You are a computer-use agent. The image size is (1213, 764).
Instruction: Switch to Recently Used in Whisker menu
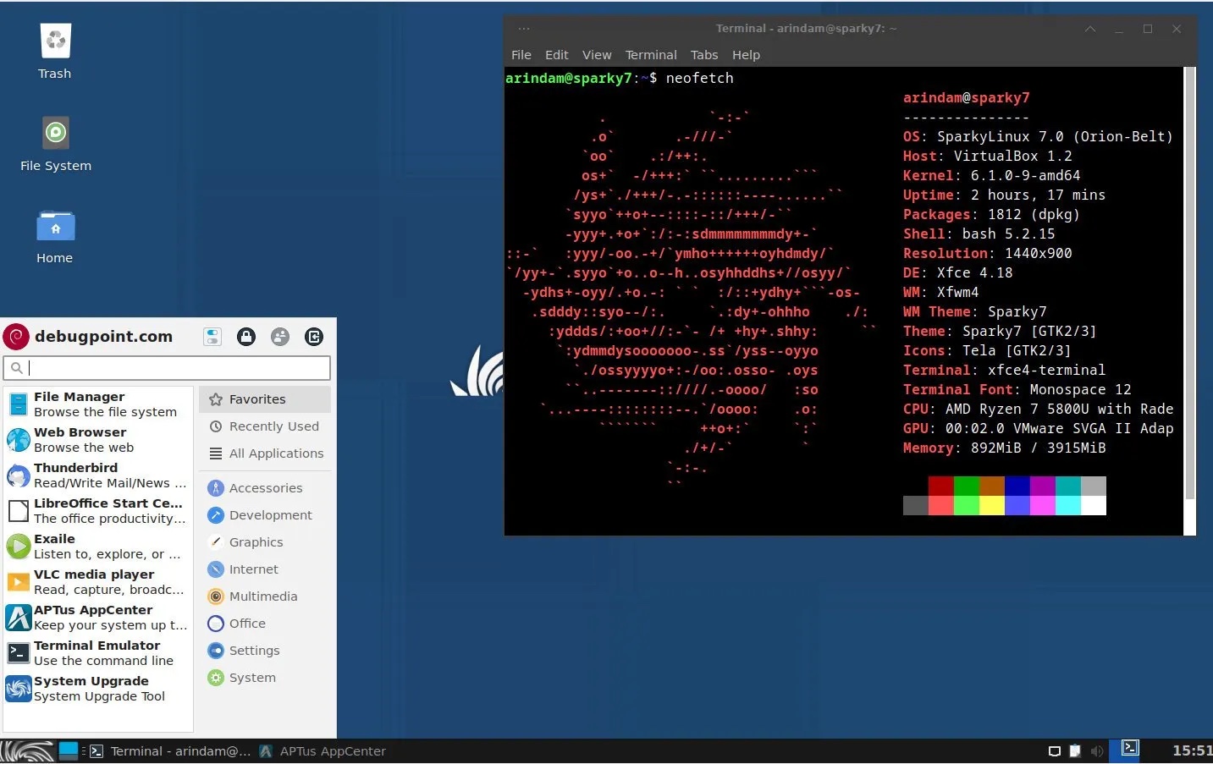(272, 426)
